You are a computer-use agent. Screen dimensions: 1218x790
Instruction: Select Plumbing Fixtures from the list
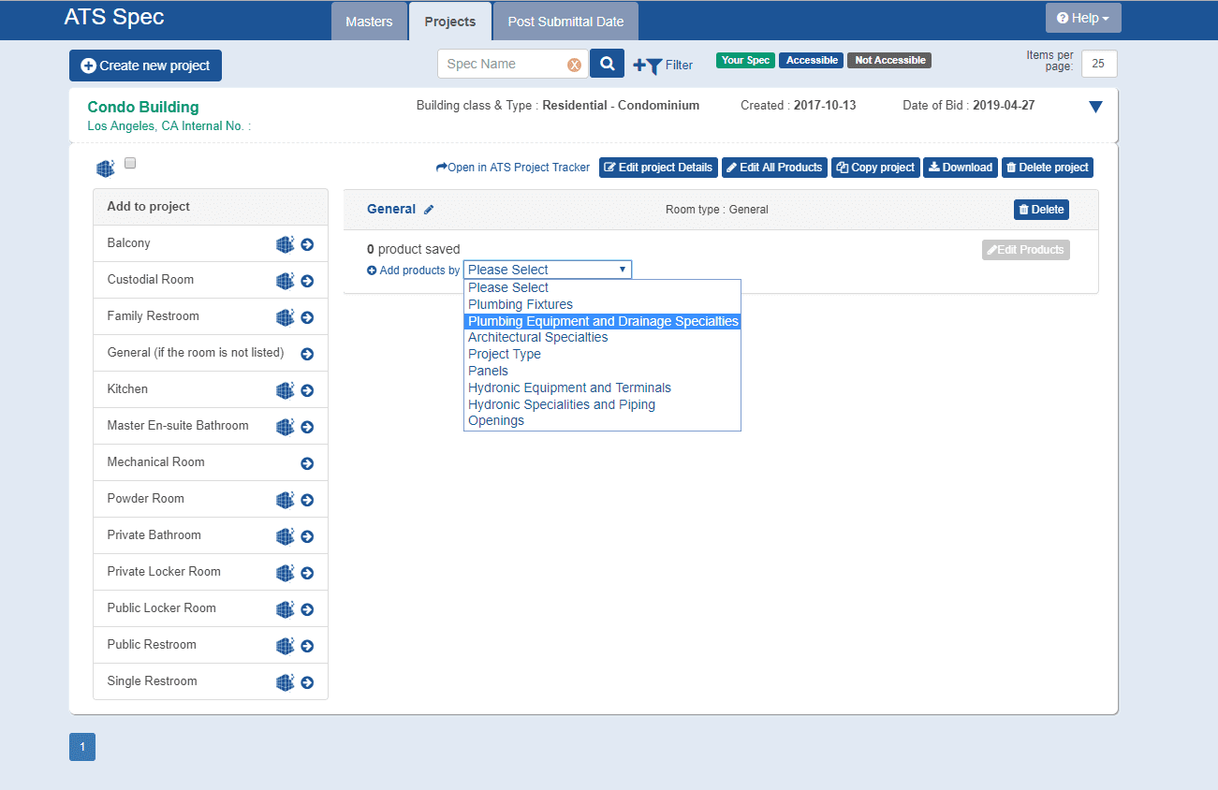[x=602, y=304]
